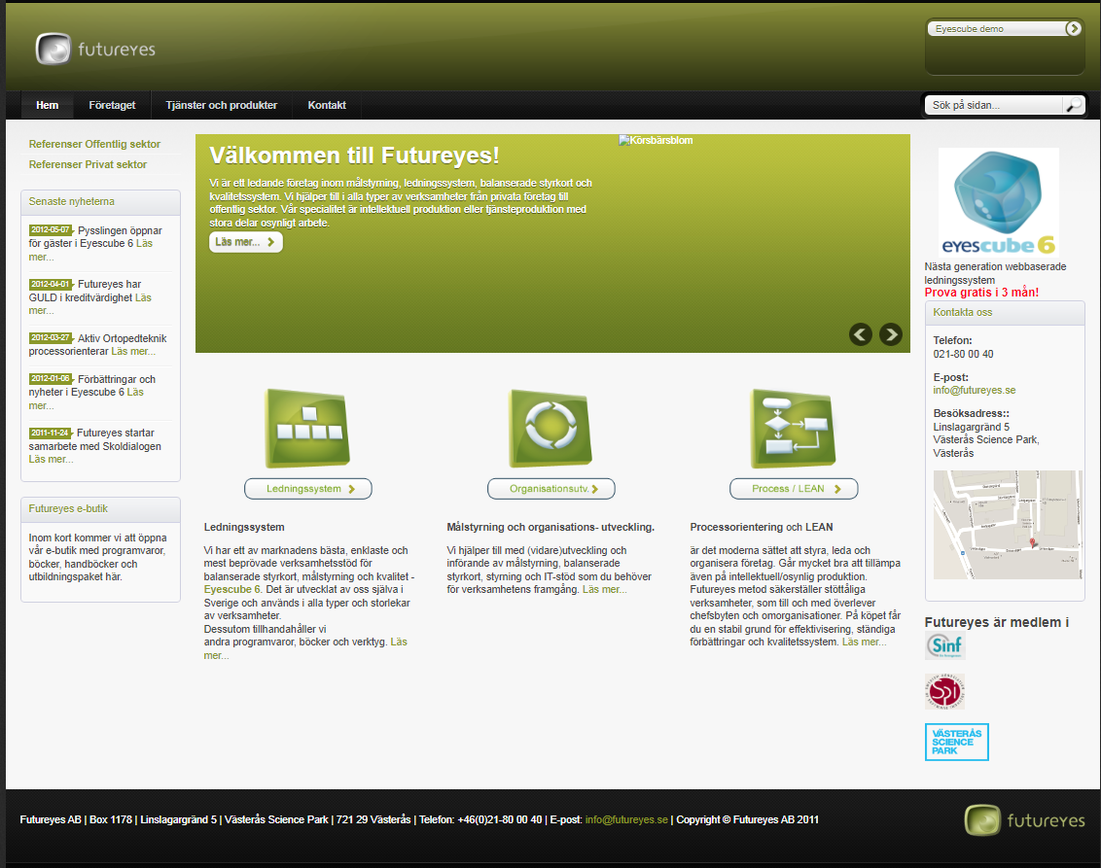Go to next slide in welcome banner
Viewport: 1101px width, 868px height.
coord(890,334)
